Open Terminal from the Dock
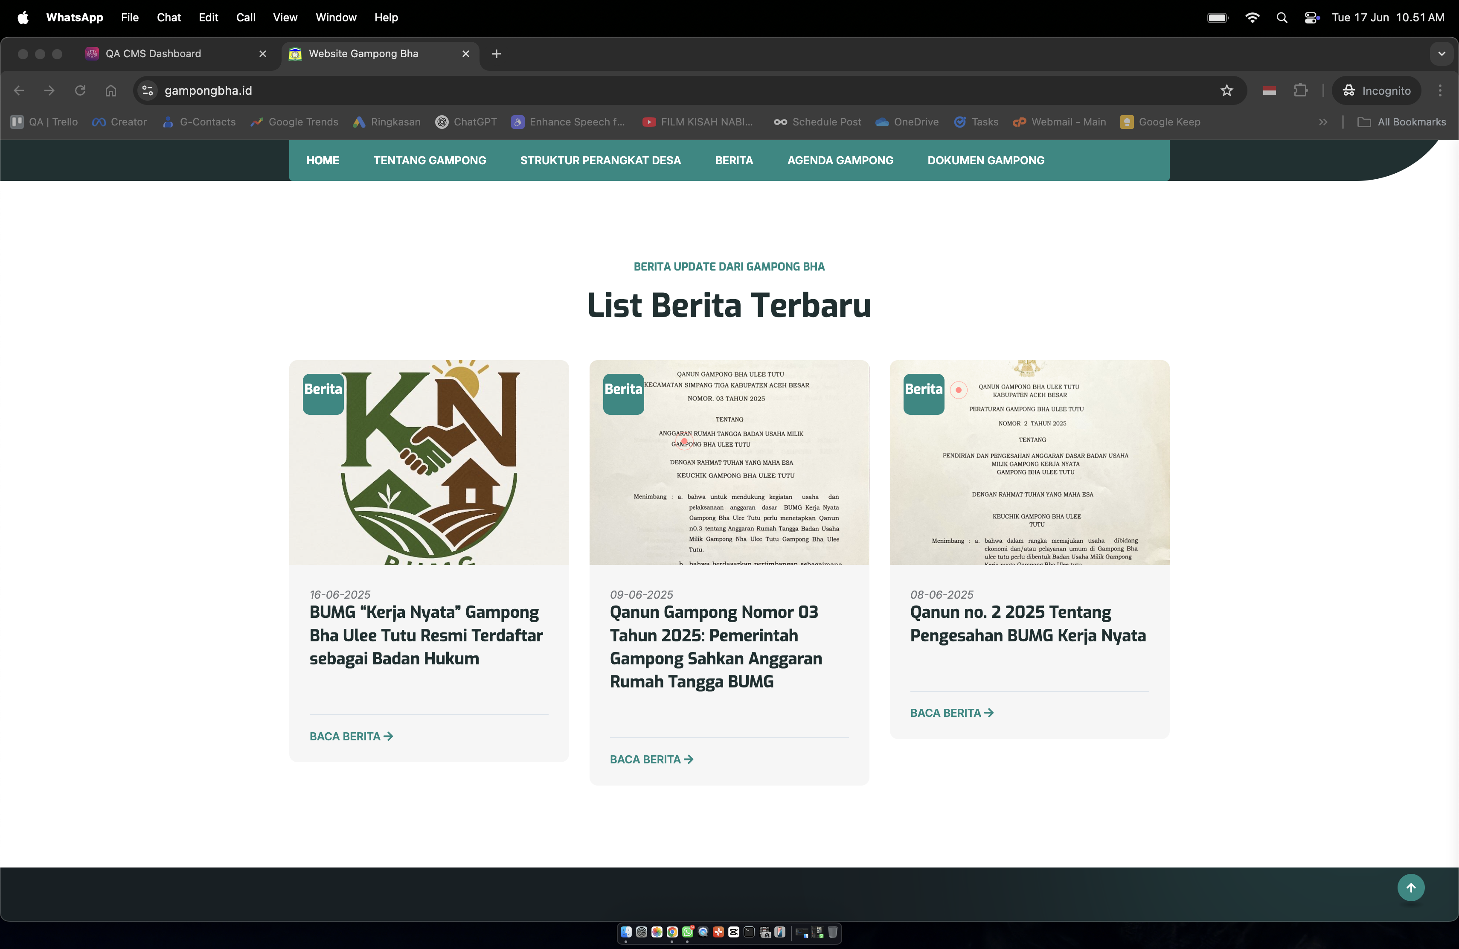The height and width of the screenshot is (949, 1459). coord(749,932)
